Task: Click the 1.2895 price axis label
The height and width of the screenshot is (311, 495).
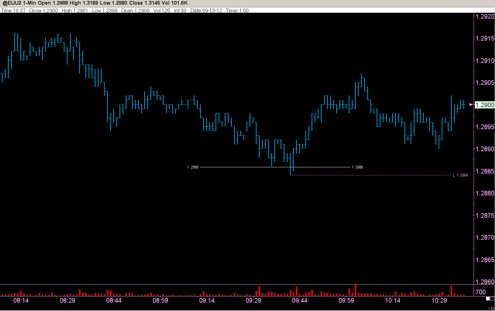Action: pyautogui.click(x=485, y=127)
